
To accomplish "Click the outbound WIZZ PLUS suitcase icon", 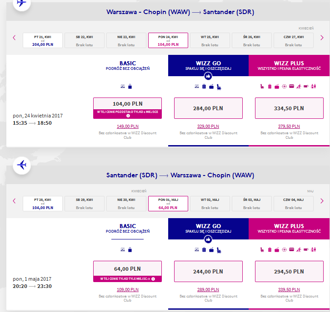I will [270, 86].
